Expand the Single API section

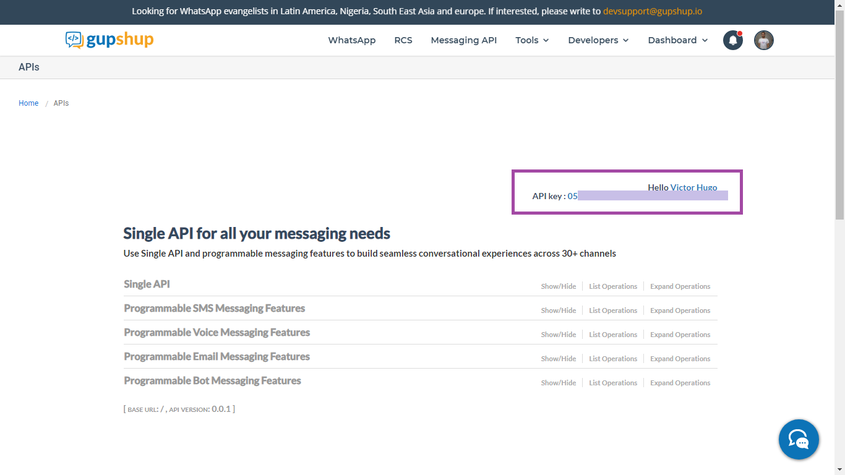click(x=147, y=285)
